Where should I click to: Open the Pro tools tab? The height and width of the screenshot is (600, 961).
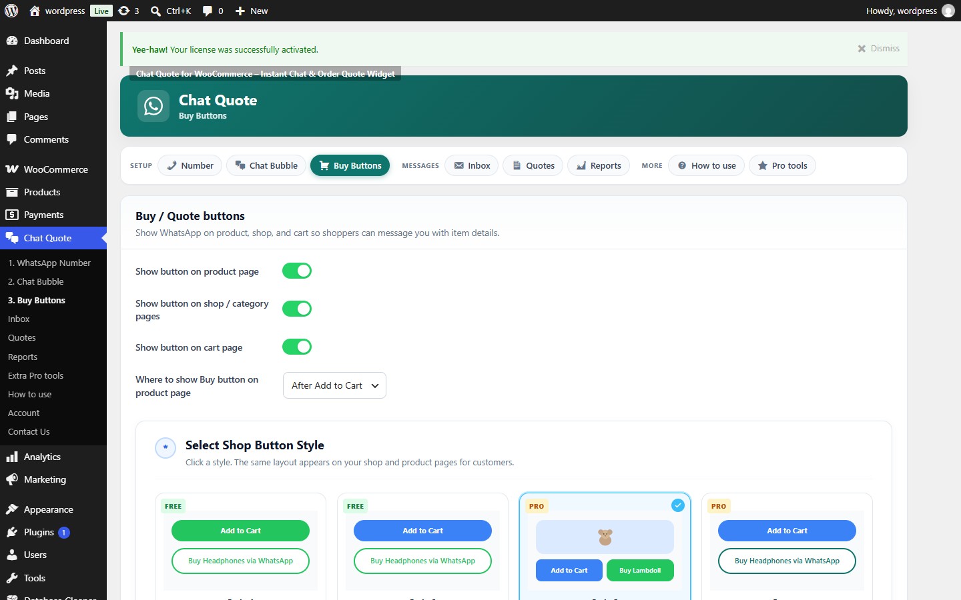point(782,165)
